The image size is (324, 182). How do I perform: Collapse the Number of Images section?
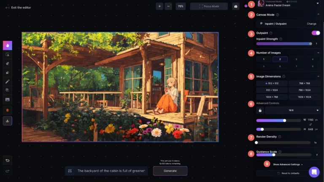tap(318, 53)
